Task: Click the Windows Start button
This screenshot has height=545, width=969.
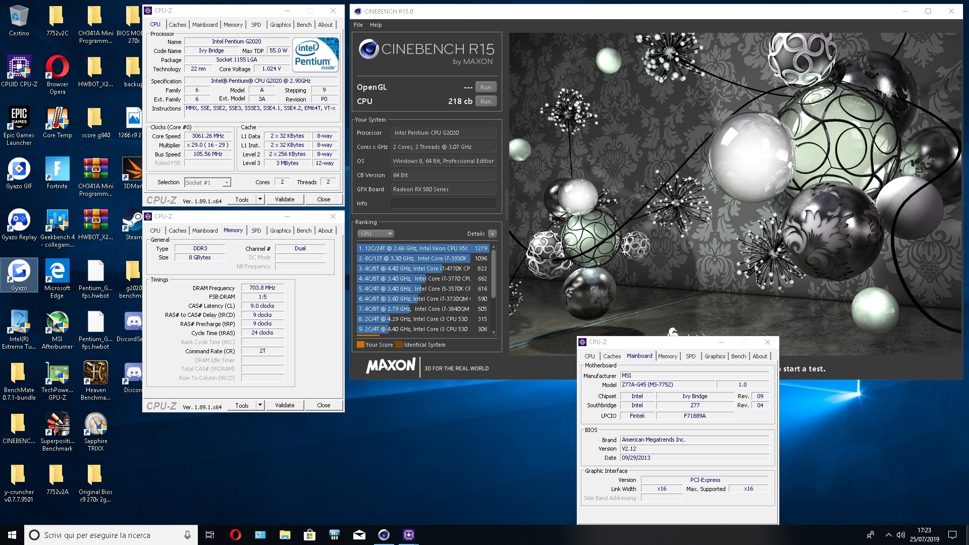Action: click(12, 535)
